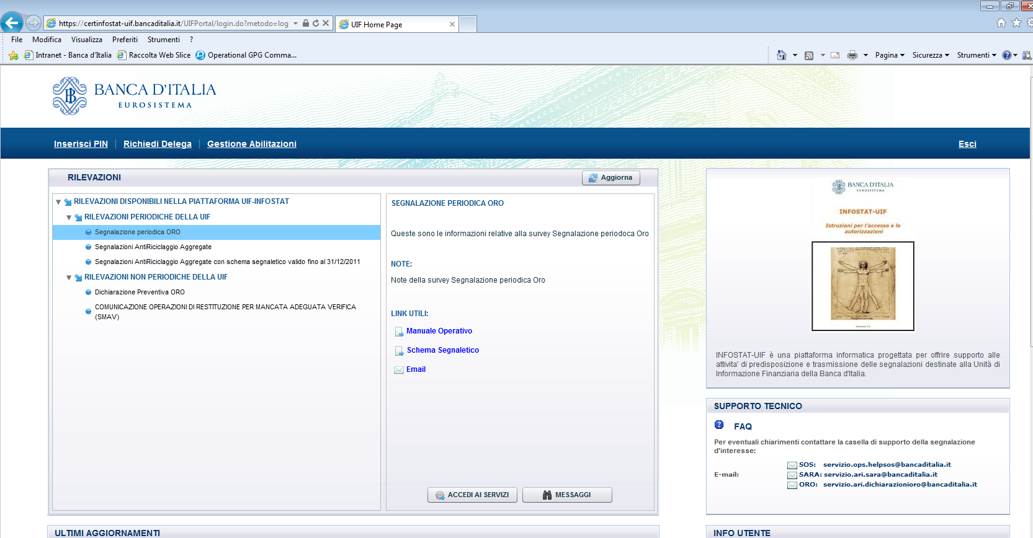The image size is (1033, 538).
Task: Open the Schema Segnaletico link
Action: click(443, 350)
